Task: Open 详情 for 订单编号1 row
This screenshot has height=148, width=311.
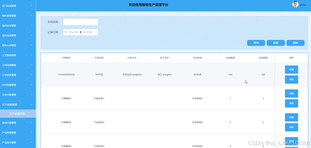Action: pyautogui.click(x=291, y=93)
